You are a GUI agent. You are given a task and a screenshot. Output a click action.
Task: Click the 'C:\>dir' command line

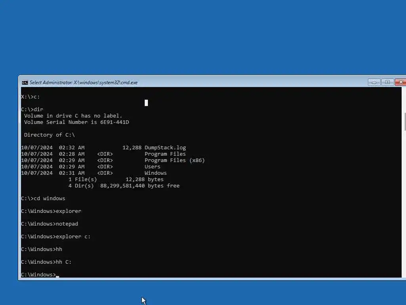(x=32, y=110)
